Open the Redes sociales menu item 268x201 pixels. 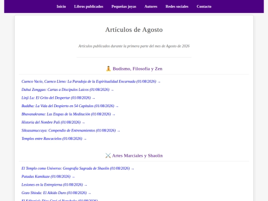click(x=177, y=6)
